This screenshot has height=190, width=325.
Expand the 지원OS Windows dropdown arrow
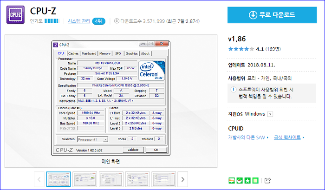coord(270,114)
